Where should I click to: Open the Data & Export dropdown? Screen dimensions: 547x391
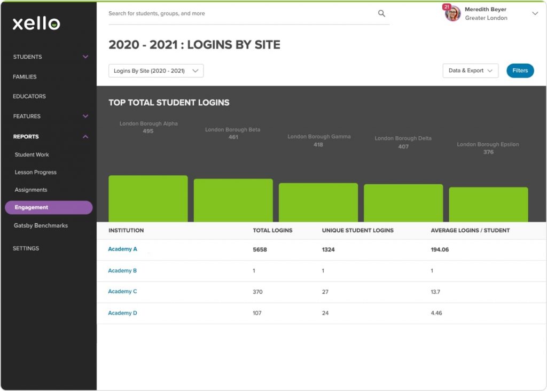click(x=470, y=71)
